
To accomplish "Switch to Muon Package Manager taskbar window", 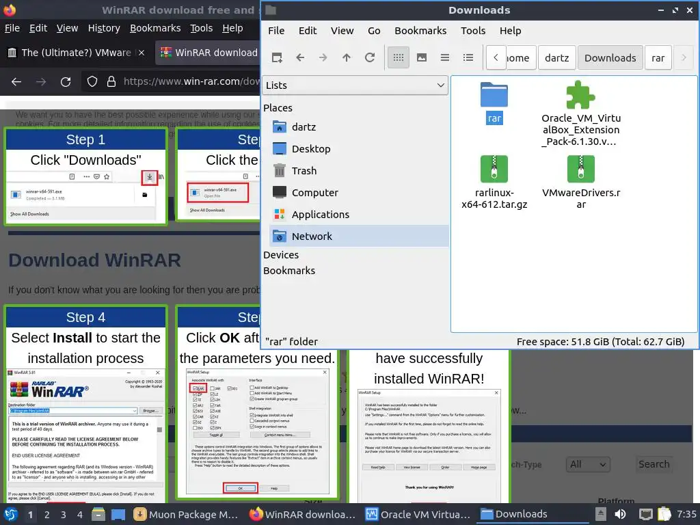I will (187, 514).
